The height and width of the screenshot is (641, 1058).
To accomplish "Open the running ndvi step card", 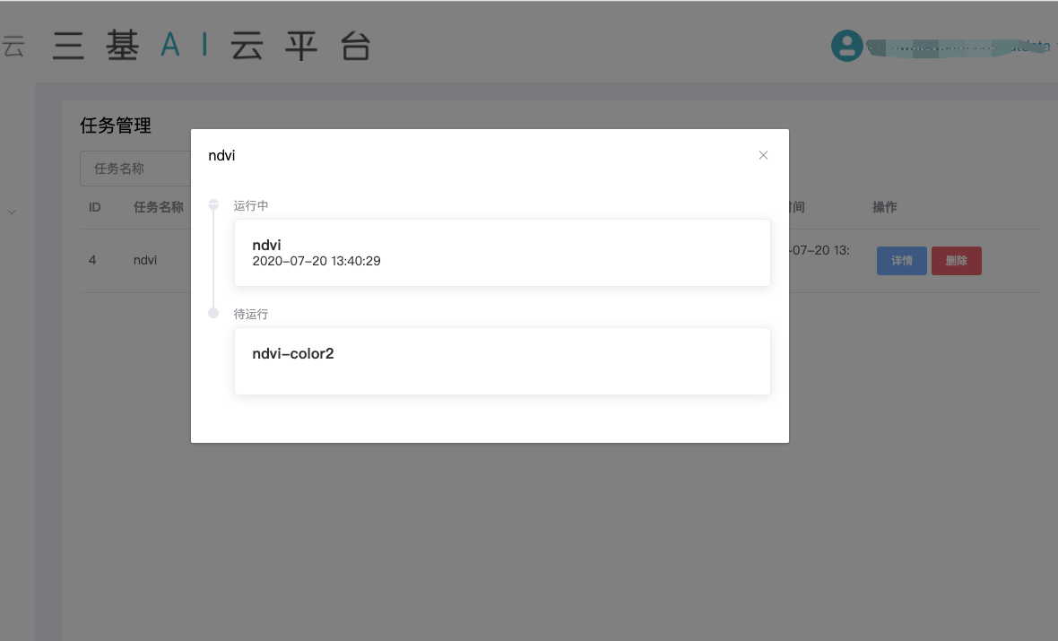I will [x=502, y=253].
